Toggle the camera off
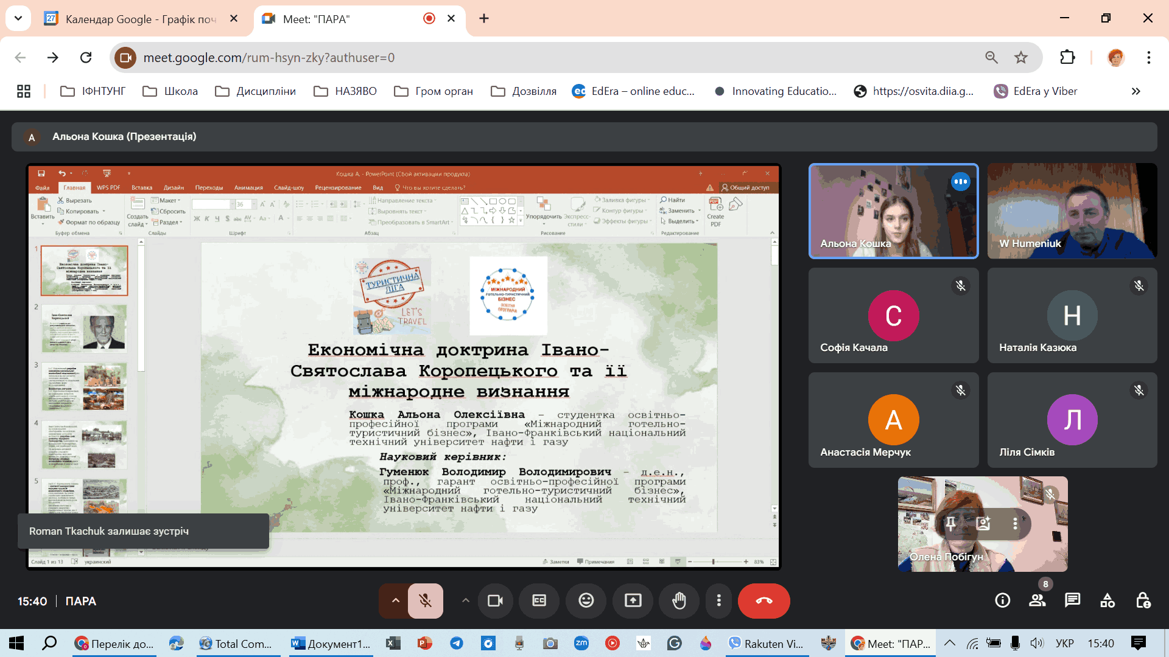This screenshot has width=1169, height=657. (x=495, y=601)
